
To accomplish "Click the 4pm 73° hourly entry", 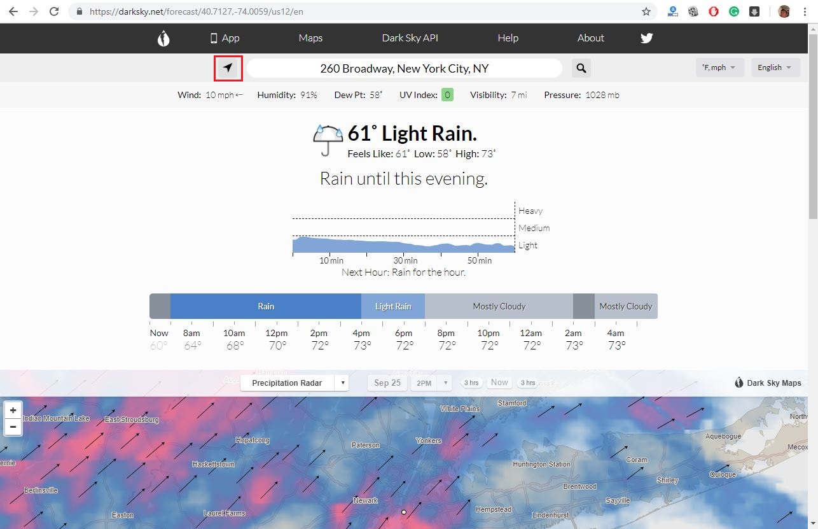I will [x=361, y=340].
